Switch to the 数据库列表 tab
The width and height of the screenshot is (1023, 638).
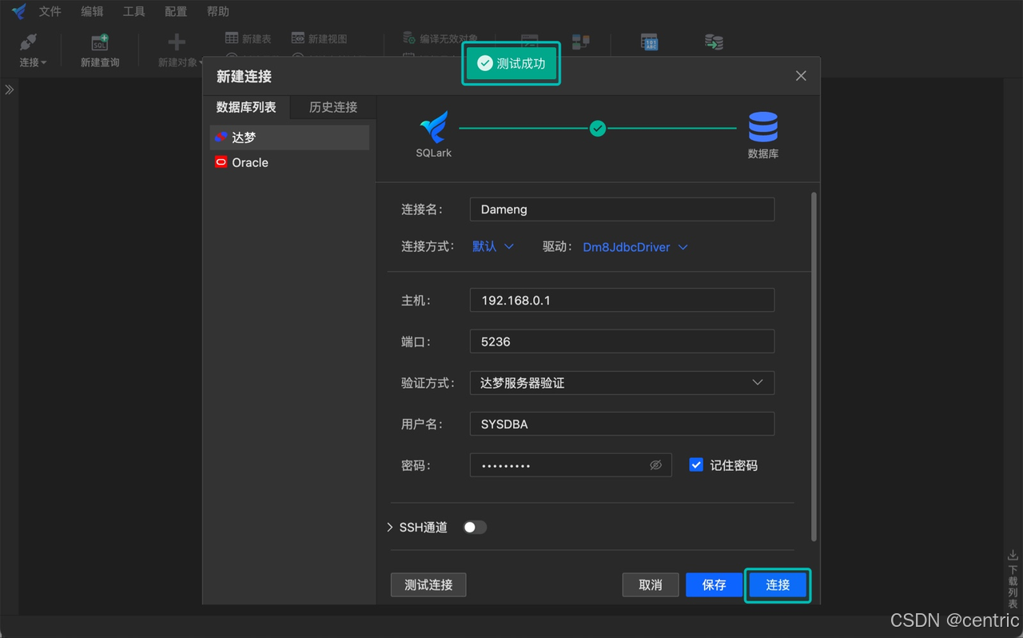[x=246, y=107]
